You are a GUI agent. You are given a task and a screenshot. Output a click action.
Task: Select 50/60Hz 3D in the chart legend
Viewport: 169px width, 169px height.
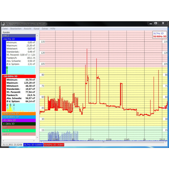[x=160, y=36]
